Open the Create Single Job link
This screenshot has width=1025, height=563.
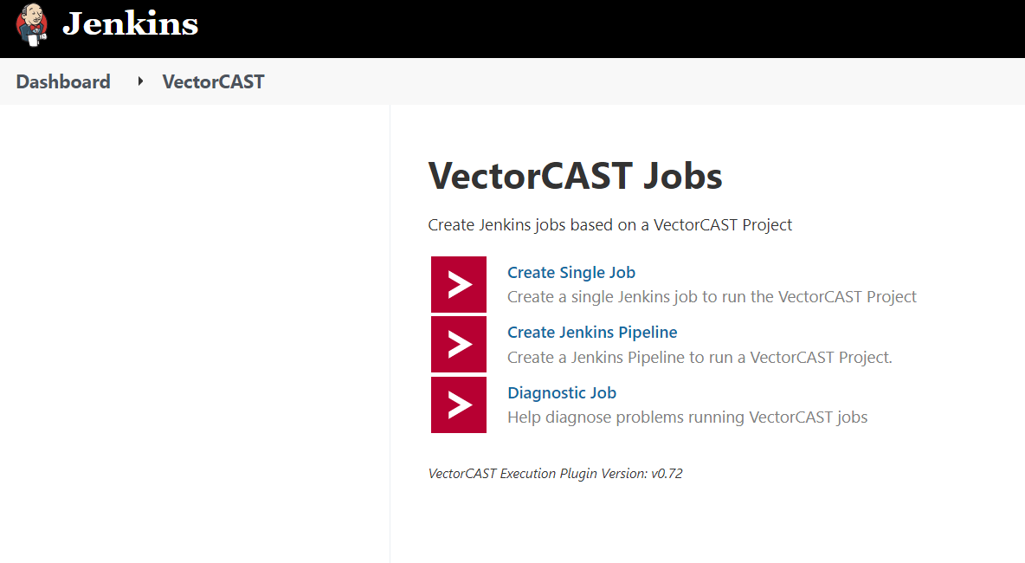[x=571, y=272]
